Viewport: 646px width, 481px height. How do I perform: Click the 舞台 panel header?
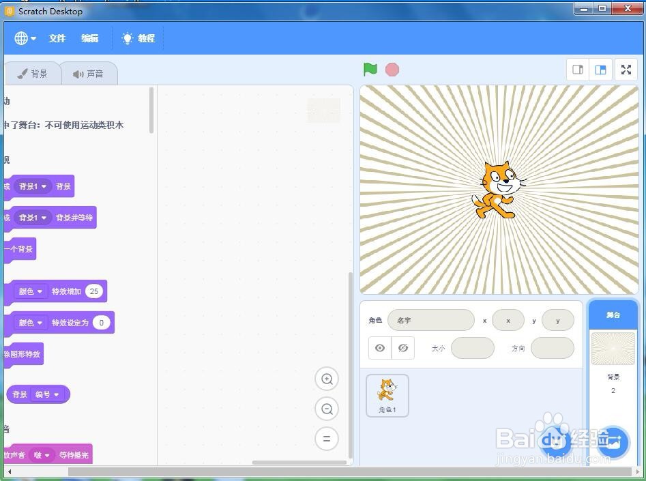(x=613, y=315)
